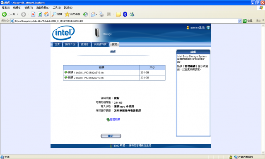The image size is (265, 159).
Task: Open the Home page house icon
Action: coord(46,14)
